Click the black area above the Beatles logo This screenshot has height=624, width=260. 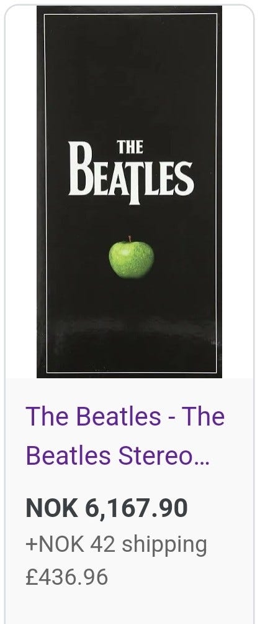131,76
